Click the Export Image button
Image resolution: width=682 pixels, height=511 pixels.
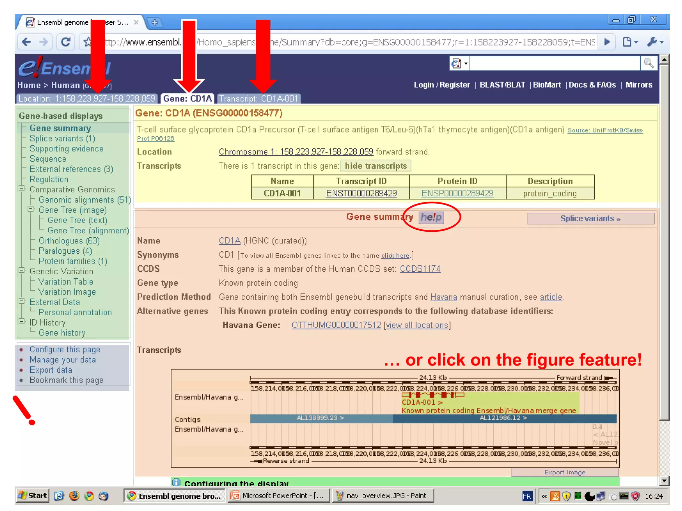tap(565, 472)
